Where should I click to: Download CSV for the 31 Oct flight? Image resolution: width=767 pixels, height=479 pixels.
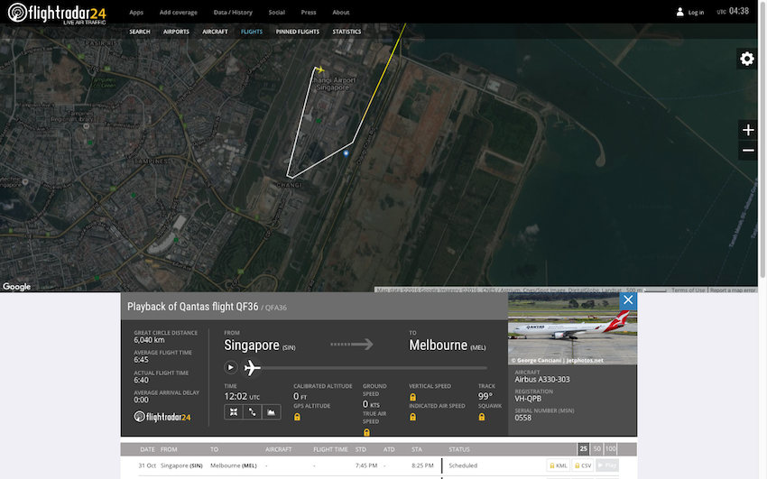click(x=583, y=465)
